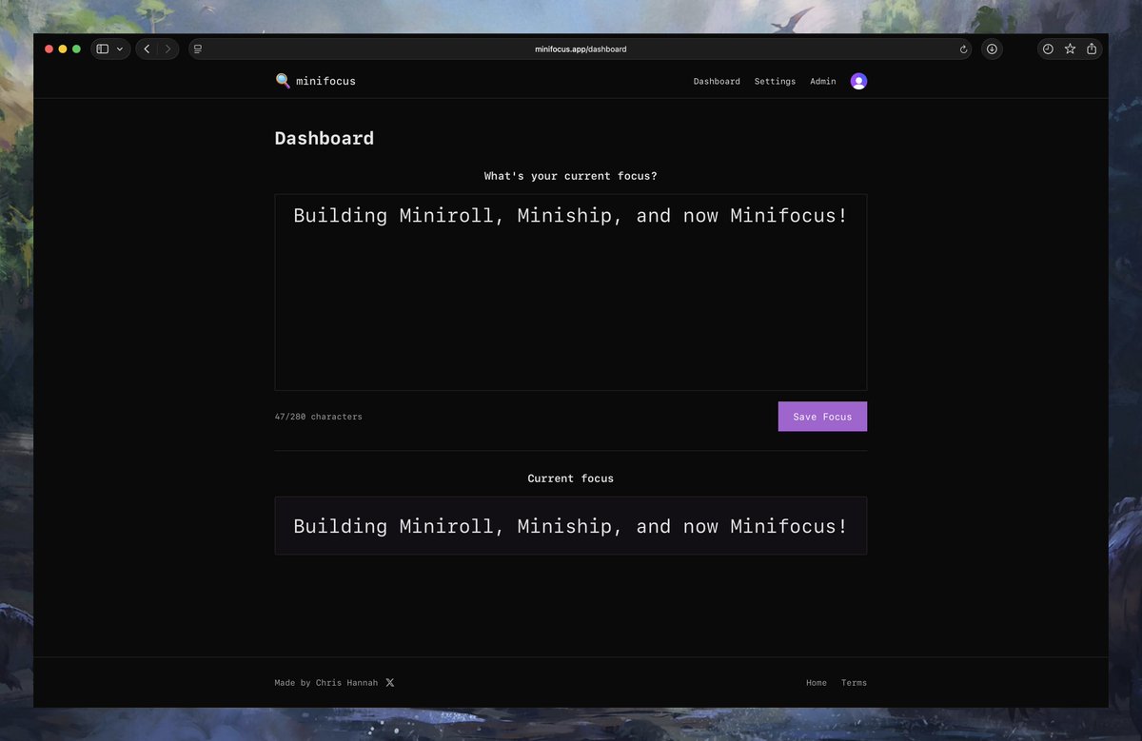Expand the sidebar dropdown chevron
Viewport: 1142px width, 741px height.
pos(120,49)
